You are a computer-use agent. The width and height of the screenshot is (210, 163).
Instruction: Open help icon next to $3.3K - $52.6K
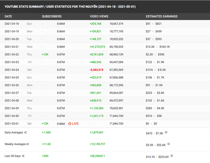(168, 143)
